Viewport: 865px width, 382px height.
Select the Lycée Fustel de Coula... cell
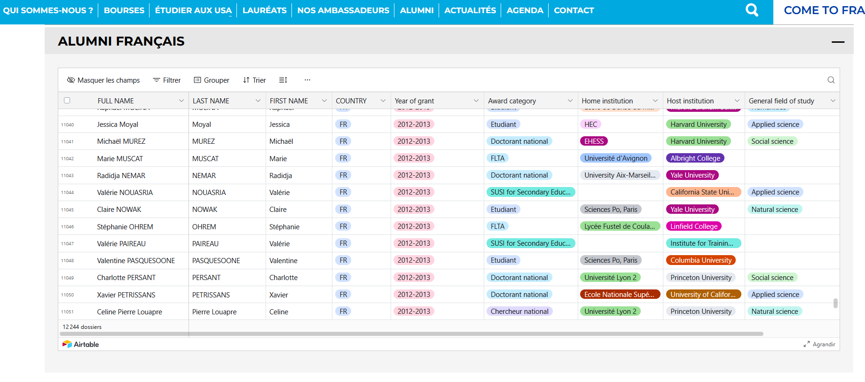(x=620, y=226)
